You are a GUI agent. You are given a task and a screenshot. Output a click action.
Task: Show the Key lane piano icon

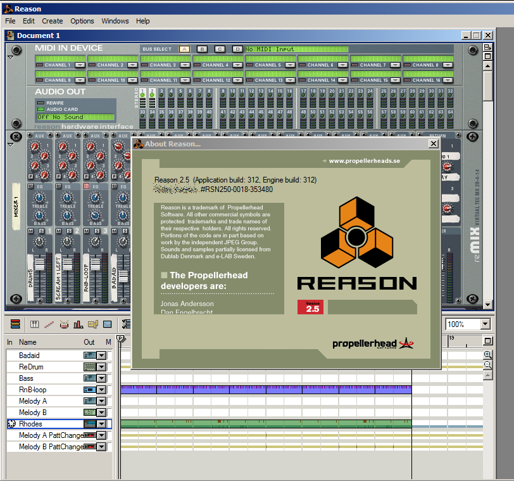coord(34,324)
